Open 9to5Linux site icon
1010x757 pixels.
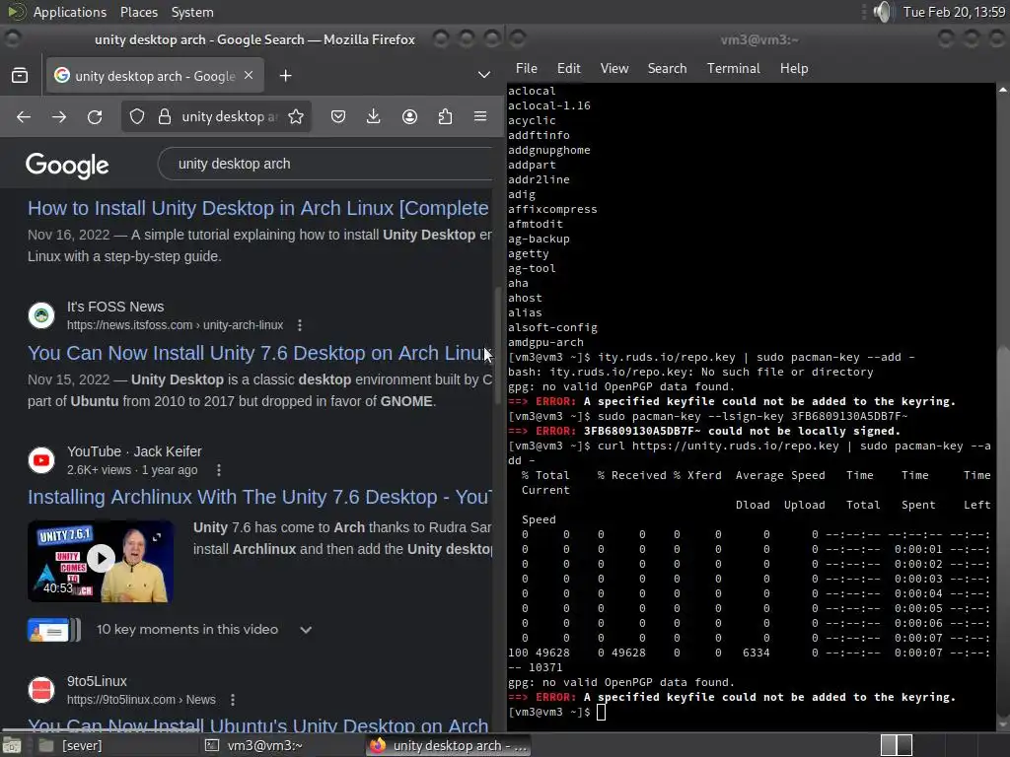pos(41,690)
